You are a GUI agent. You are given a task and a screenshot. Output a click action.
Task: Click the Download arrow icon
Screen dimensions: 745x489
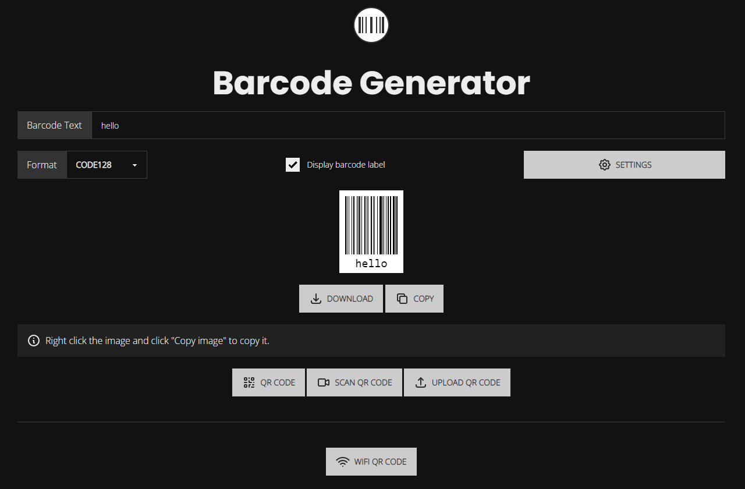[x=316, y=299]
